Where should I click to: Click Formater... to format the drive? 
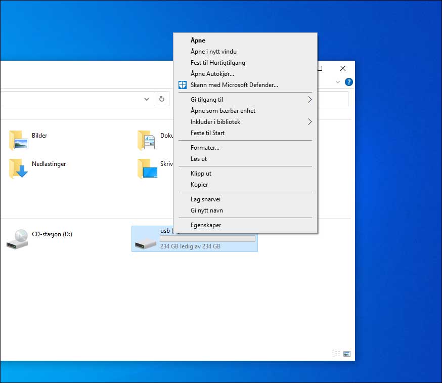[205, 147]
